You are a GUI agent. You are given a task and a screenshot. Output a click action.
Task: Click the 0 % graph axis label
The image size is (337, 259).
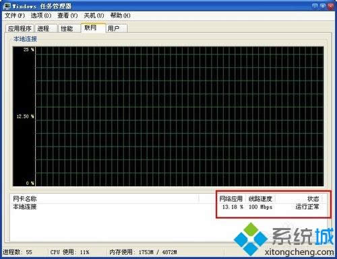pos(30,183)
